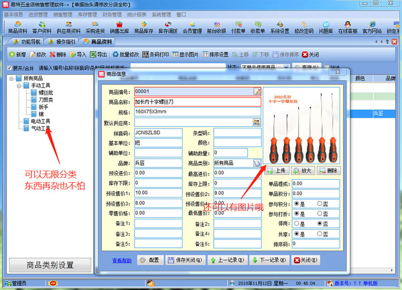Image resolution: width=402 pixels, height=290 pixels.
Task: Click the 保存关闭 button
Action: point(185,260)
